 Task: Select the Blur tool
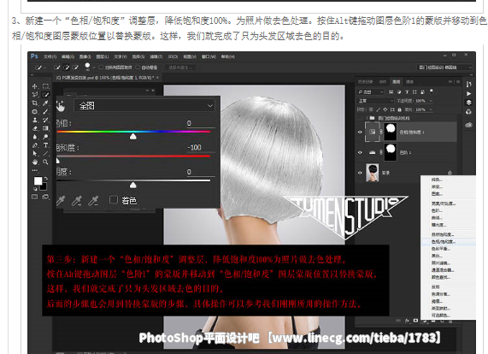[x=35, y=137]
